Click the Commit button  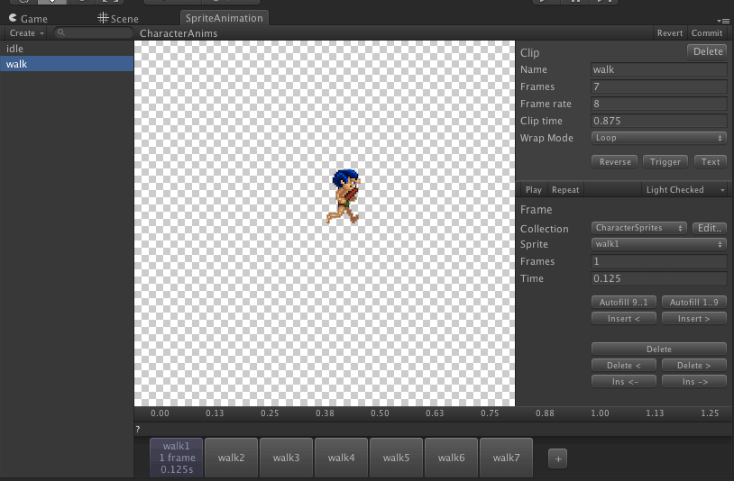(707, 33)
